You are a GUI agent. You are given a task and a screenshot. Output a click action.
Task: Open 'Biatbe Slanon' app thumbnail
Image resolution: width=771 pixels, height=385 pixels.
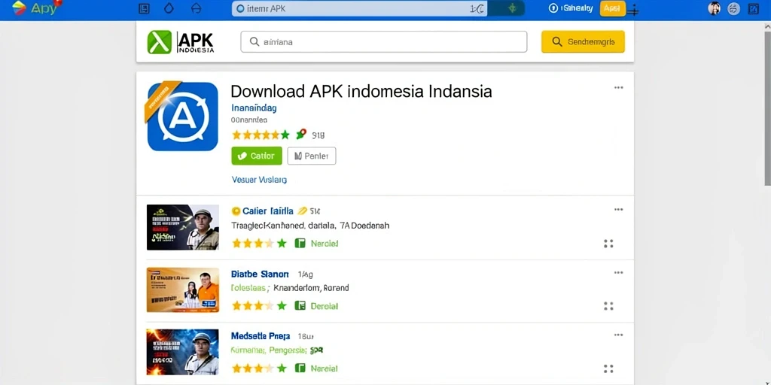click(183, 290)
